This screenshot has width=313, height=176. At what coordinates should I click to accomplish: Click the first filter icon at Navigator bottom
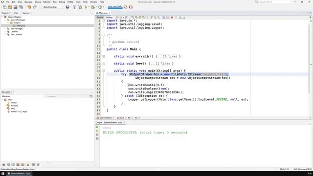pos(3,165)
